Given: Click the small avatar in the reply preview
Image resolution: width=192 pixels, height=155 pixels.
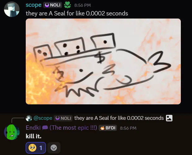Looking at the screenshot, I should coord(29,118).
